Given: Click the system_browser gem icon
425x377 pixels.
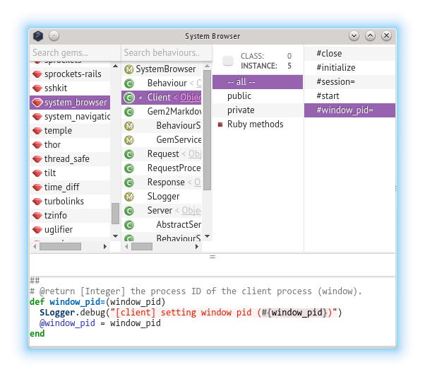Looking at the screenshot, I should point(37,103).
